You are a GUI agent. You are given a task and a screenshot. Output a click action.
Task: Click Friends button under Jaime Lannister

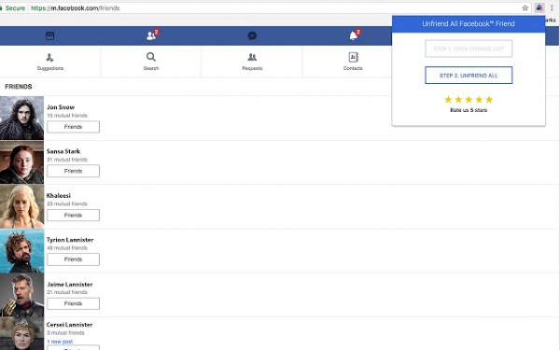(x=73, y=303)
